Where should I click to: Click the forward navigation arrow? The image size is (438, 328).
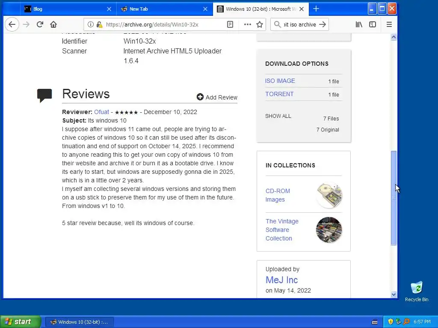pyautogui.click(x=26, y=24)
